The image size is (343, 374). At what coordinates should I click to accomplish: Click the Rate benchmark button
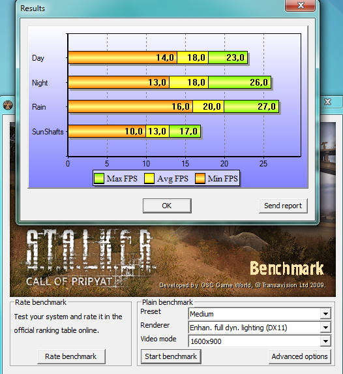(71, 356)
